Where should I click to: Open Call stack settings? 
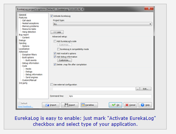click(x=27, y=20)
